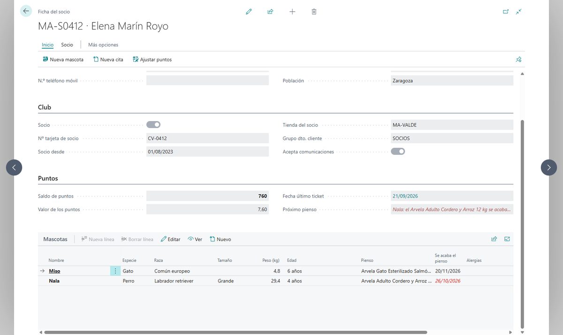
Task: Toggle the Acepta comunicaciones switch
Action: (x=398, y=152)
